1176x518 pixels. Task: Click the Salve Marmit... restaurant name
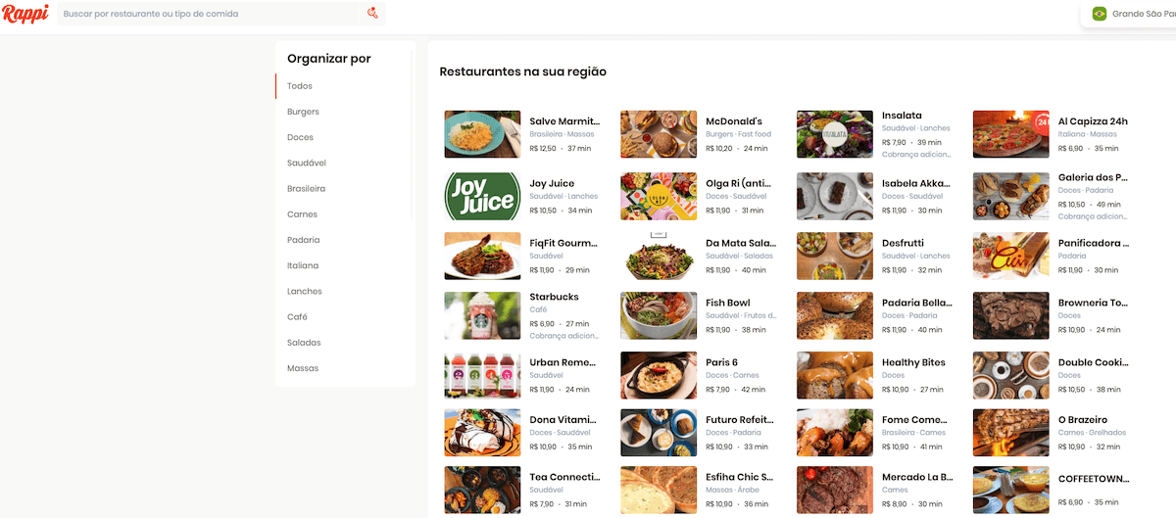click(564, 121)
